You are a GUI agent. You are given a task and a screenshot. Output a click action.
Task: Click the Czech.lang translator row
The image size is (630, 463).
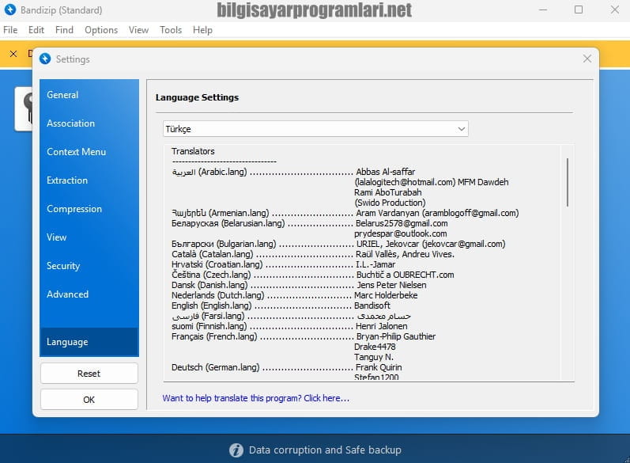(x=312, y=275)
